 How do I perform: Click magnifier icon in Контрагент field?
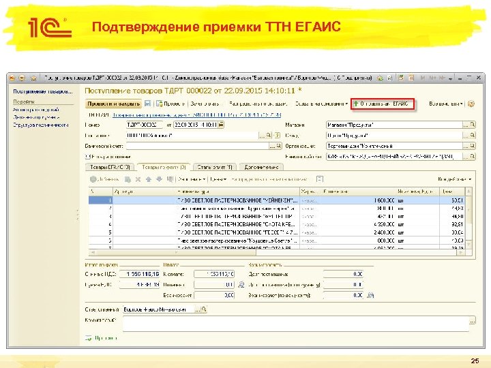(x=269, y=135)
